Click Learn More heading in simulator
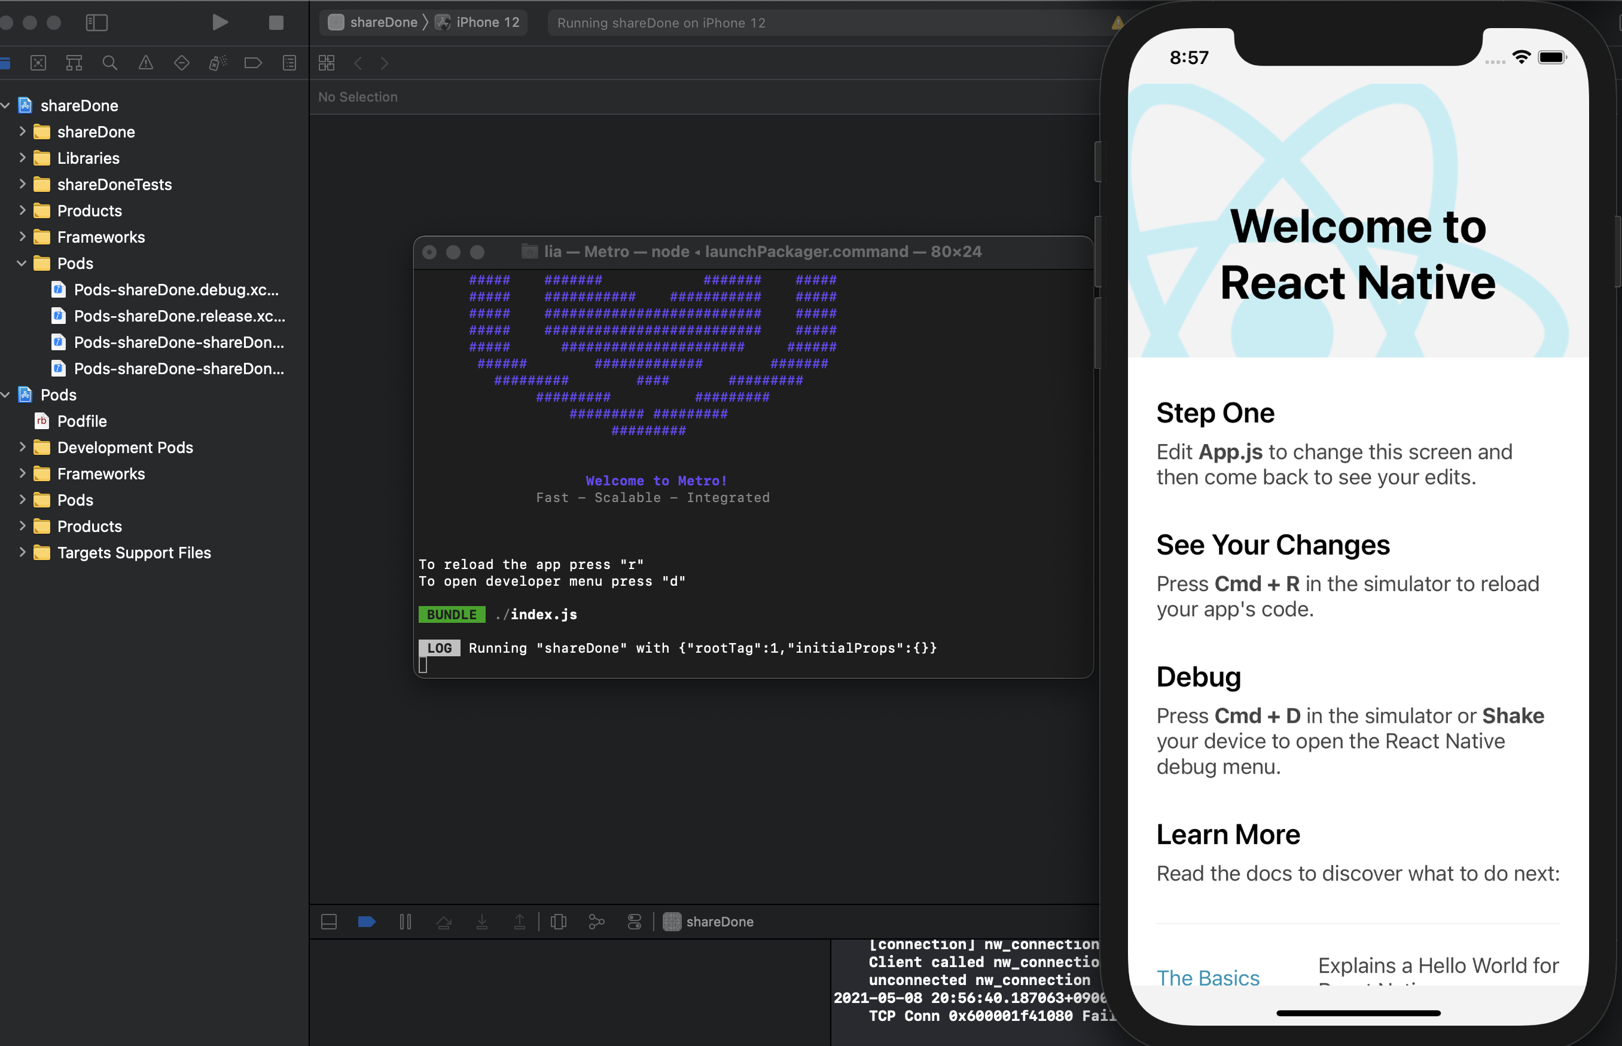The width and height of the screenshot is (1622, 1046). coord(1228,834)
